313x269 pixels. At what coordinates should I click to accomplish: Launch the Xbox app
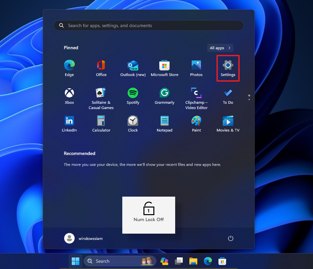tap(69, 96)
